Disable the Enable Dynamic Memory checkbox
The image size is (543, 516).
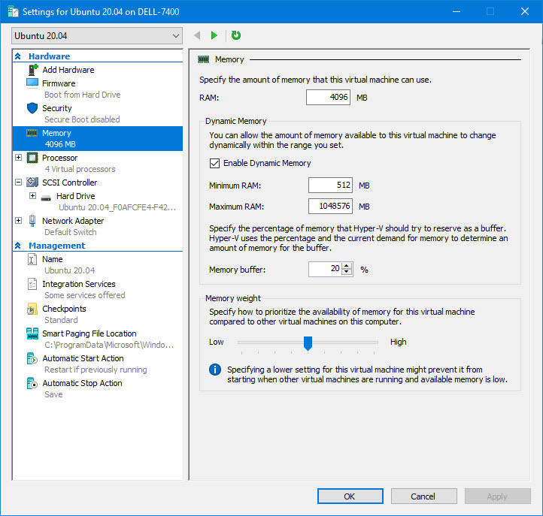214,163
